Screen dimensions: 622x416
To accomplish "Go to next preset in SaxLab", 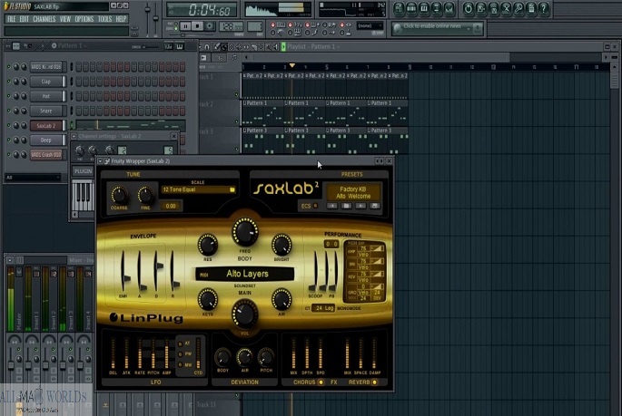I will 360,206.
